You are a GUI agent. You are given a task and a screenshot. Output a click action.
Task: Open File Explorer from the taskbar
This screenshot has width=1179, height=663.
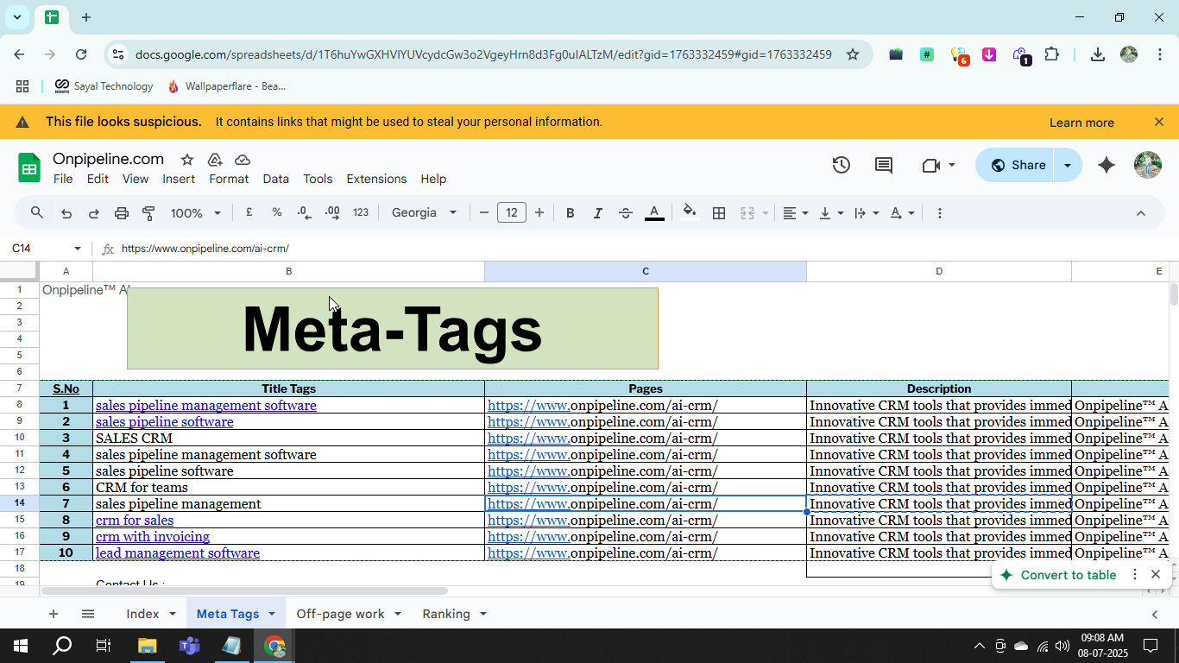pos(147,646)
